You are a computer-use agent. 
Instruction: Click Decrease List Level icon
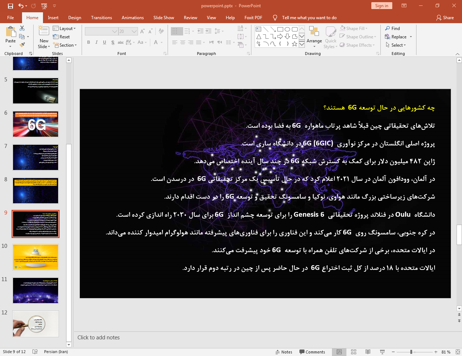pyautogui.click(x=200, y=31)
